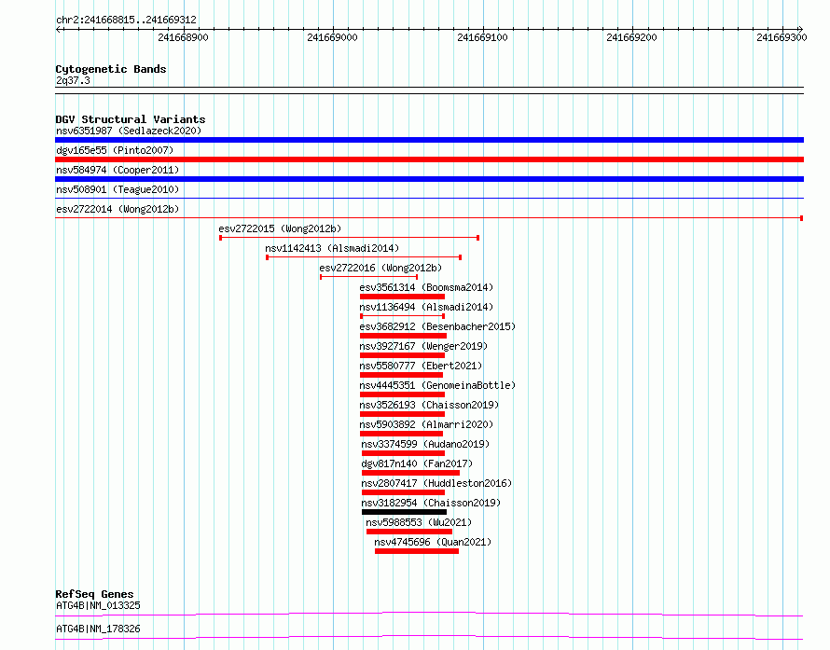Click the red bar under nsv5988553 (Wu2021)
The width and height of the screenshot is (830, 650).
409,532
